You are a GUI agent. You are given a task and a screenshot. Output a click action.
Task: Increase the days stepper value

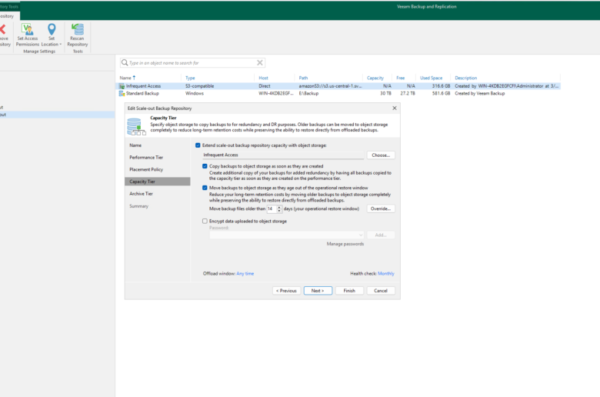point(279,207)
